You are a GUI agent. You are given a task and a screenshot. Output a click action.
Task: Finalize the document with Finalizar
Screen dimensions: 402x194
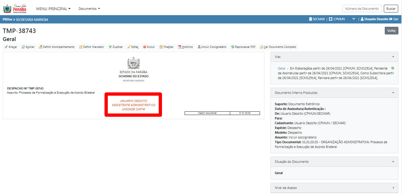coord(166,47)
